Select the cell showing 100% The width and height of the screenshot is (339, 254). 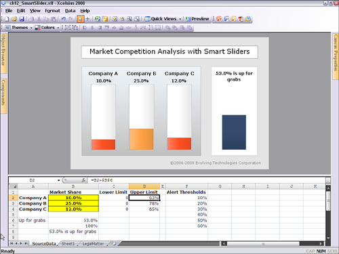[x=73, y=226]
